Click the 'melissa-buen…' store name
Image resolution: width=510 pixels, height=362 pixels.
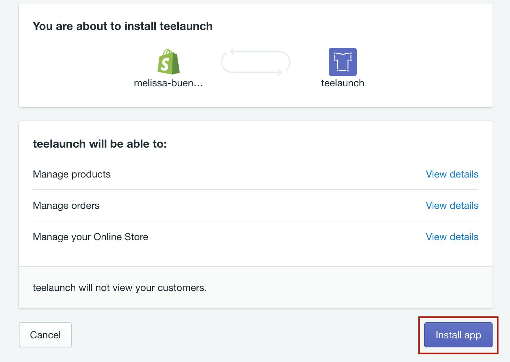coord(169,83)
